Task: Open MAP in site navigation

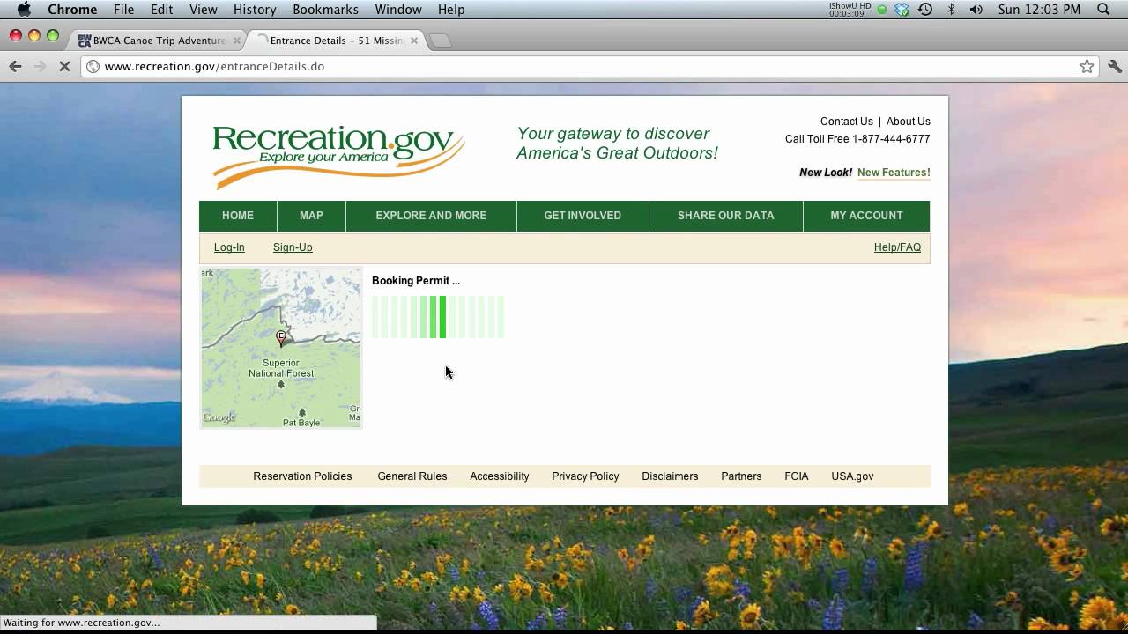Action: 311,216
